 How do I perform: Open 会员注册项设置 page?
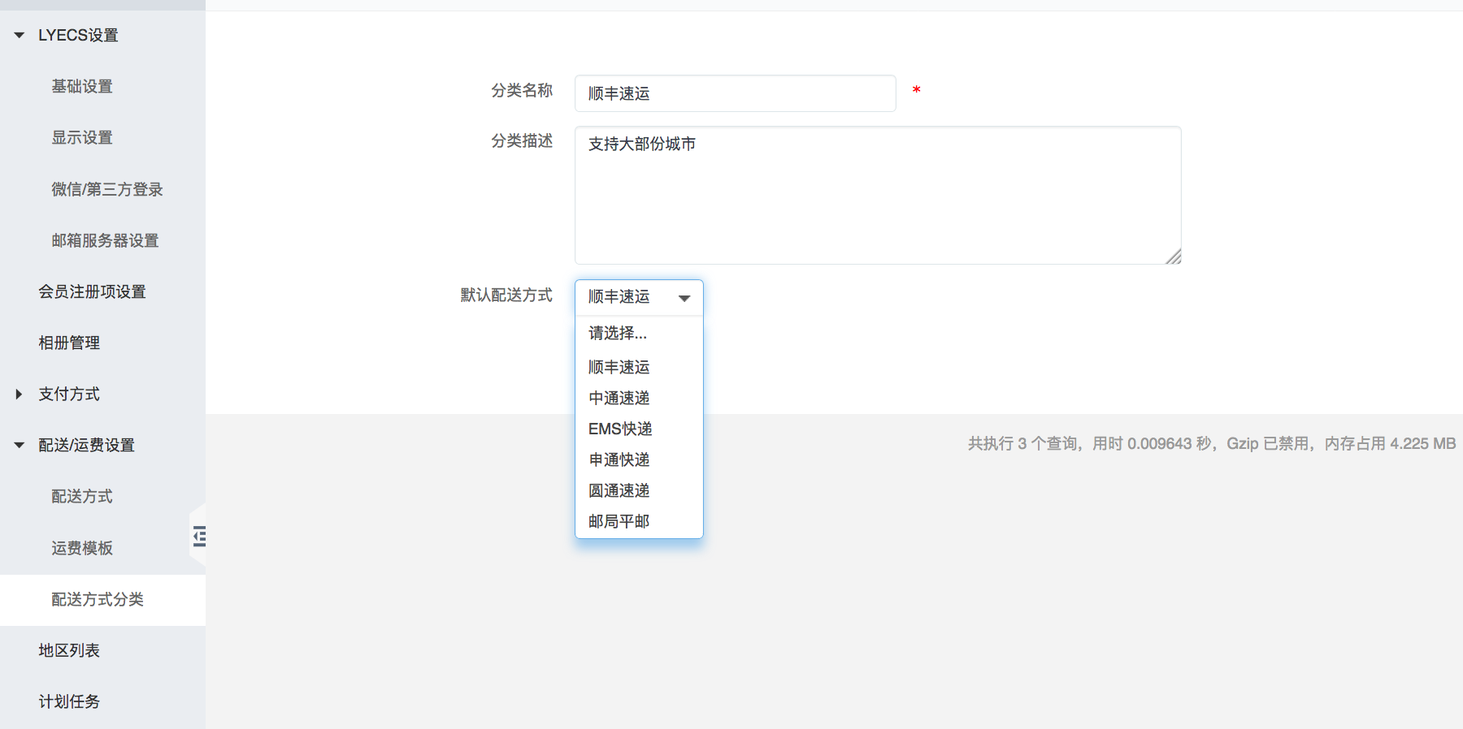coord(92,291)
